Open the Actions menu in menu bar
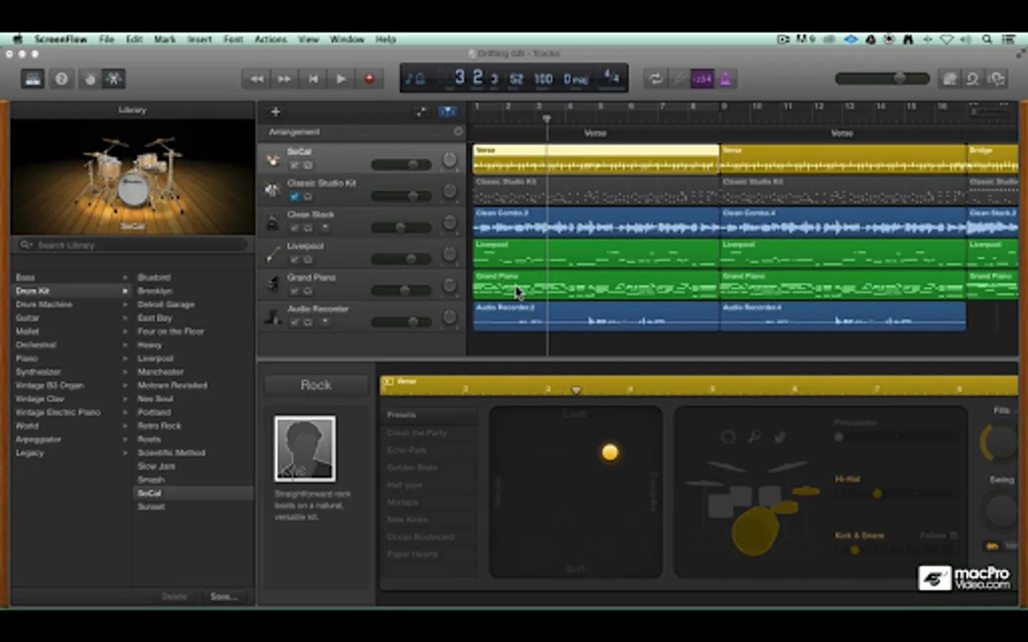 pyautogui.click(x=271, y=39)
